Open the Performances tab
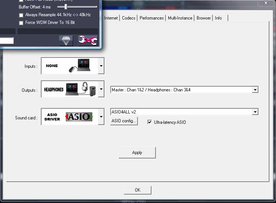This screenshot has height=203, width=276. (x=151, y=18)
